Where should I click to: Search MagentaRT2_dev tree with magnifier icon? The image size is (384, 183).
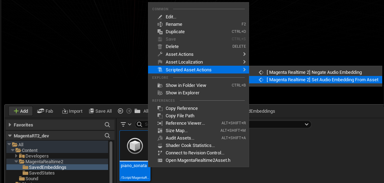pos(107,135)
